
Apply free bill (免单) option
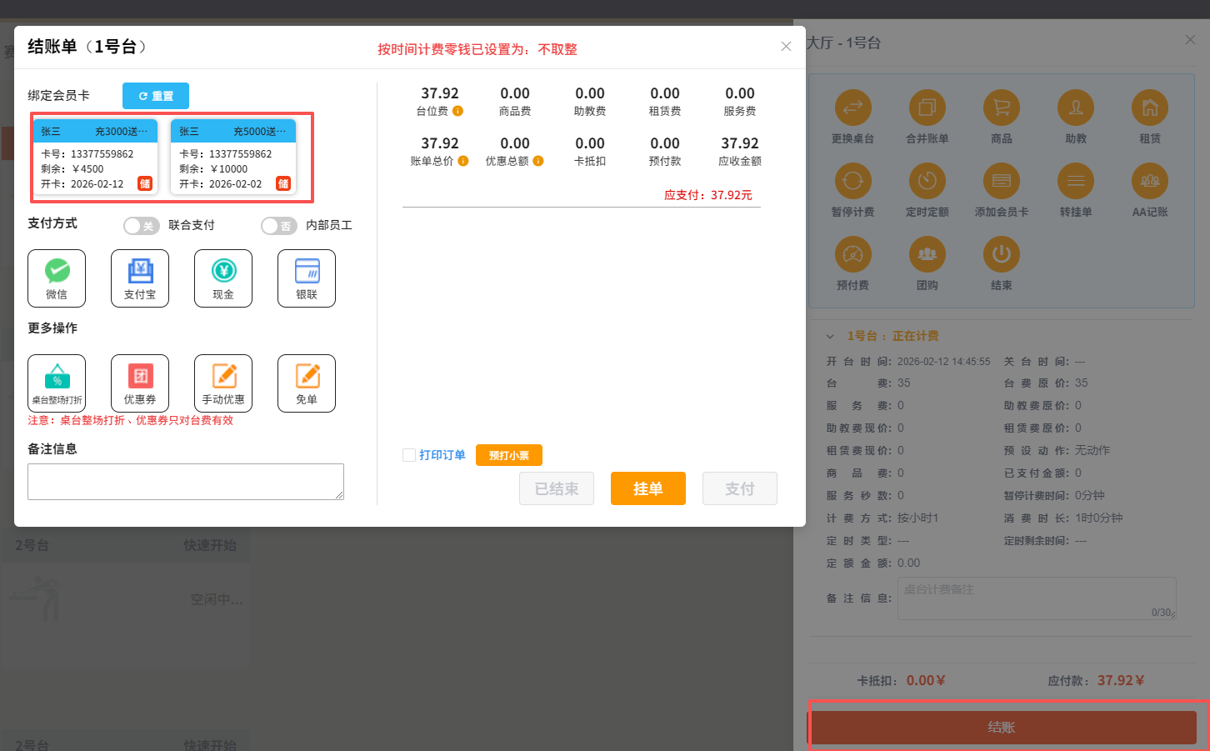tap(307, 383)
